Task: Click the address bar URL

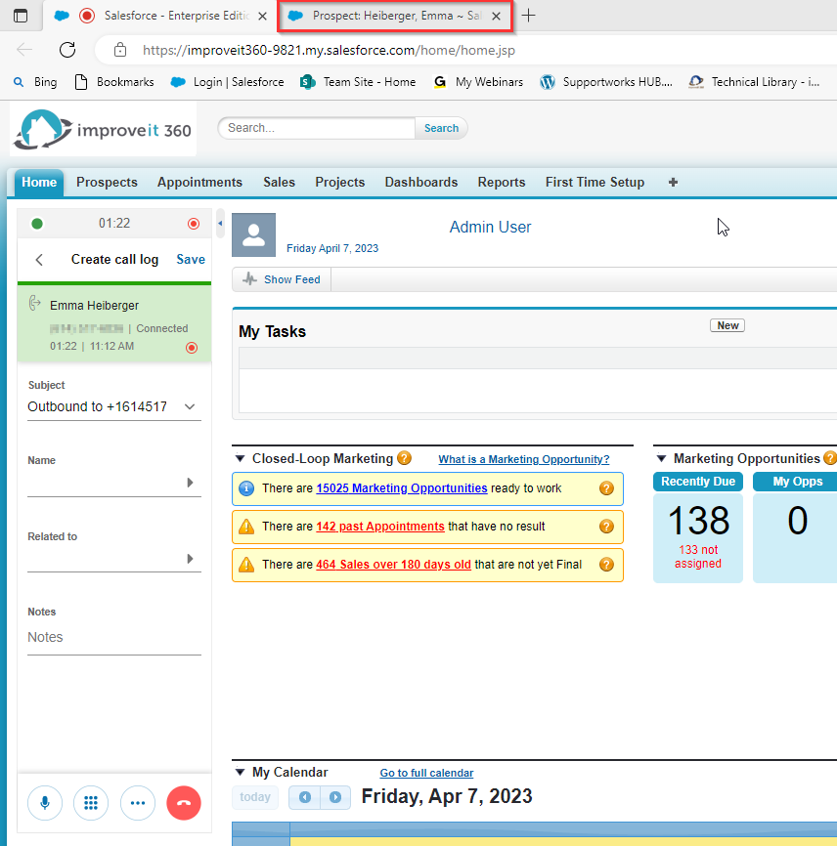Action: point(329,50)
